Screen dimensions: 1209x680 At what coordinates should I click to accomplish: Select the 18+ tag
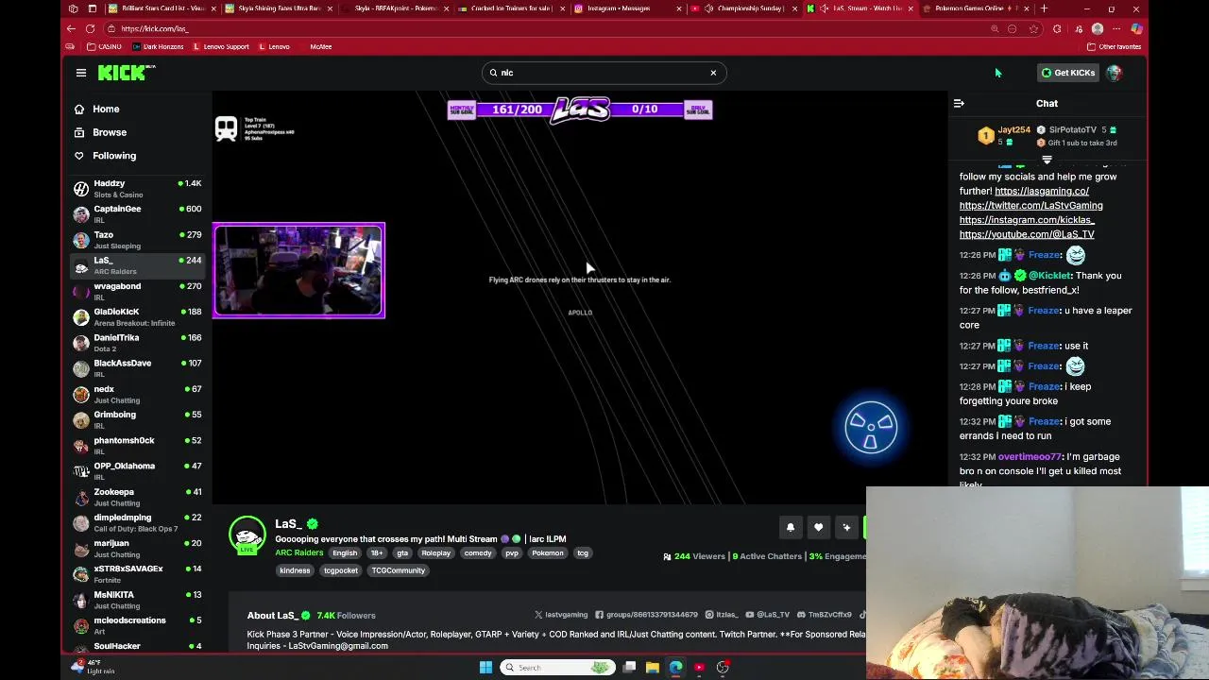(x=377, y=553)
